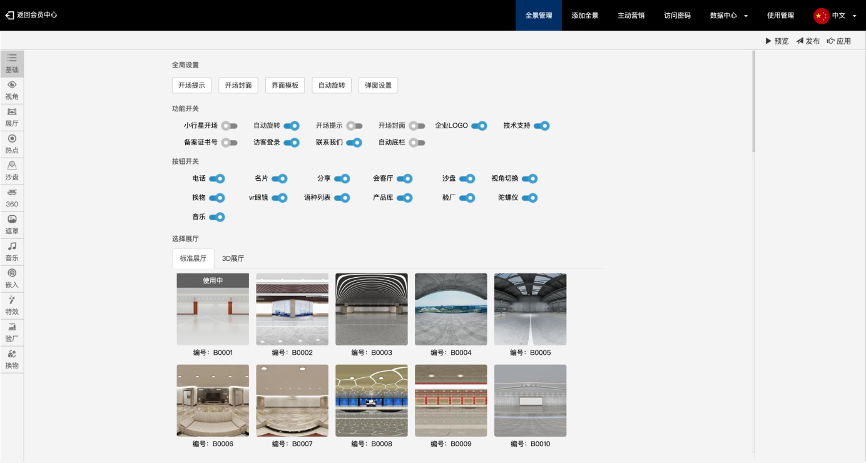Click the 开场封面 settings button
Viewport: 866px width, 463px height.
coord(238,85)
